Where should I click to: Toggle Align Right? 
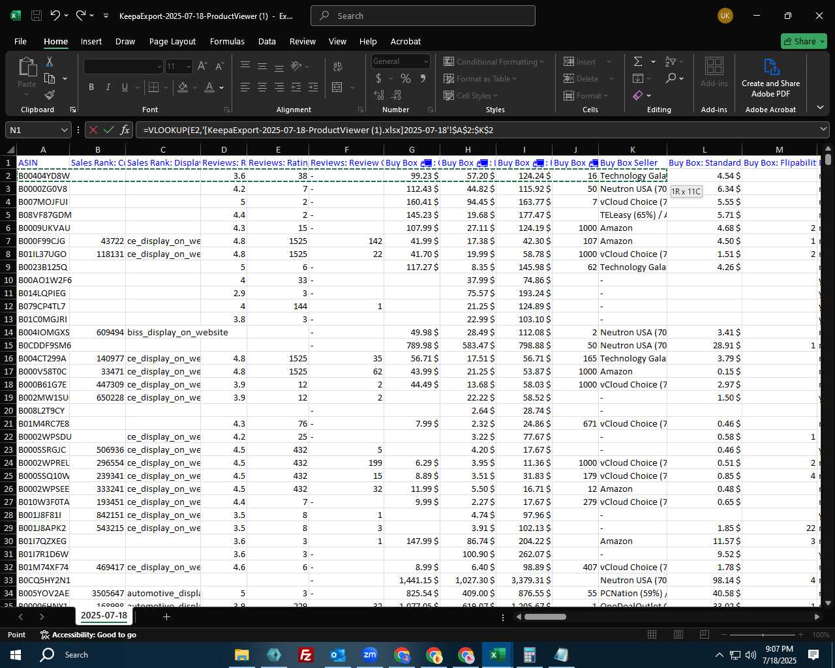tap(279, 87)
